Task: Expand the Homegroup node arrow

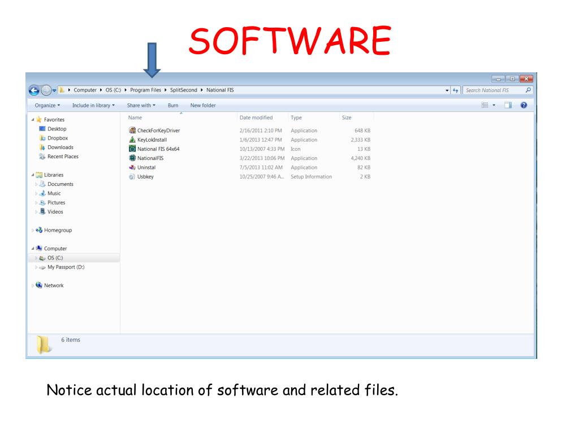Action: (x=32, y=231)
